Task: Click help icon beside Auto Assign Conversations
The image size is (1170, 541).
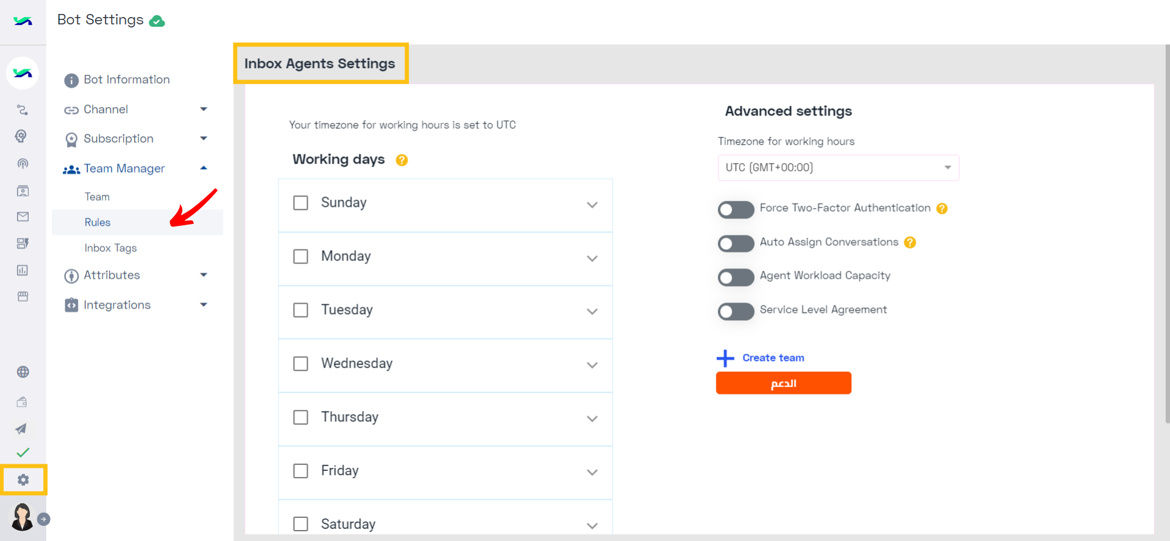Action: click(x=910, y=242)
